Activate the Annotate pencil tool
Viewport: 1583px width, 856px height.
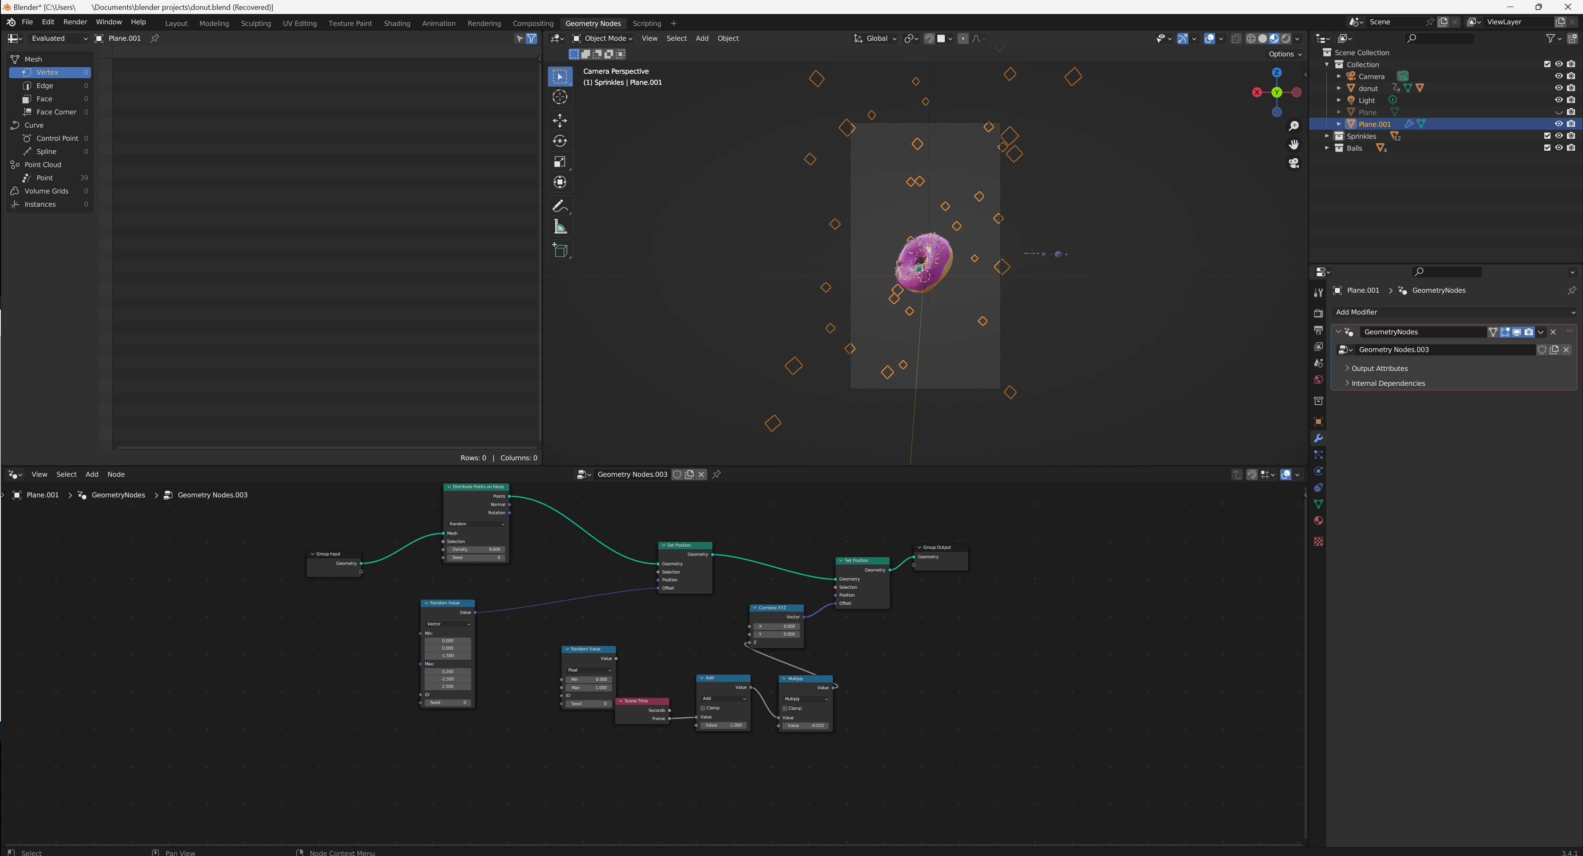[559, 206]
